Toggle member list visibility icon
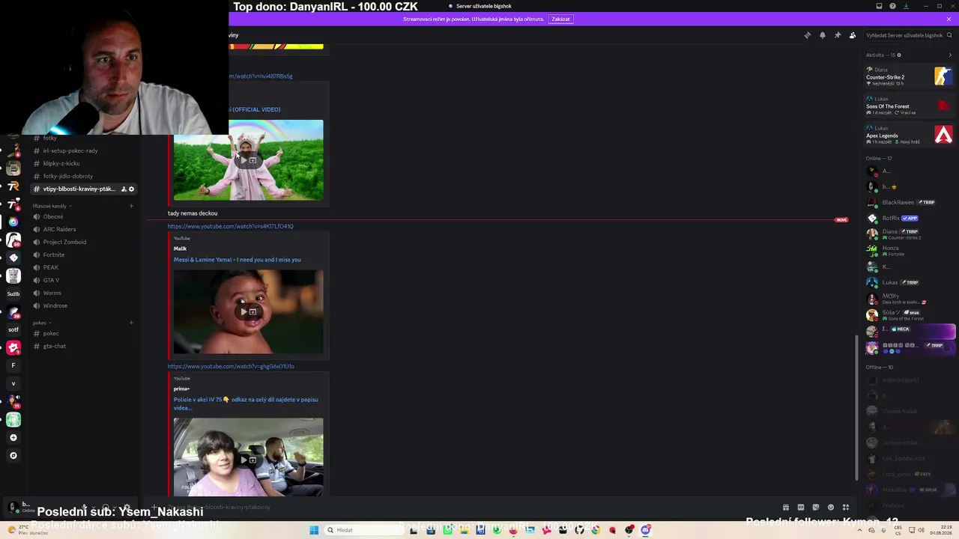This screenshot has height=539, width=959. point(852,35)
